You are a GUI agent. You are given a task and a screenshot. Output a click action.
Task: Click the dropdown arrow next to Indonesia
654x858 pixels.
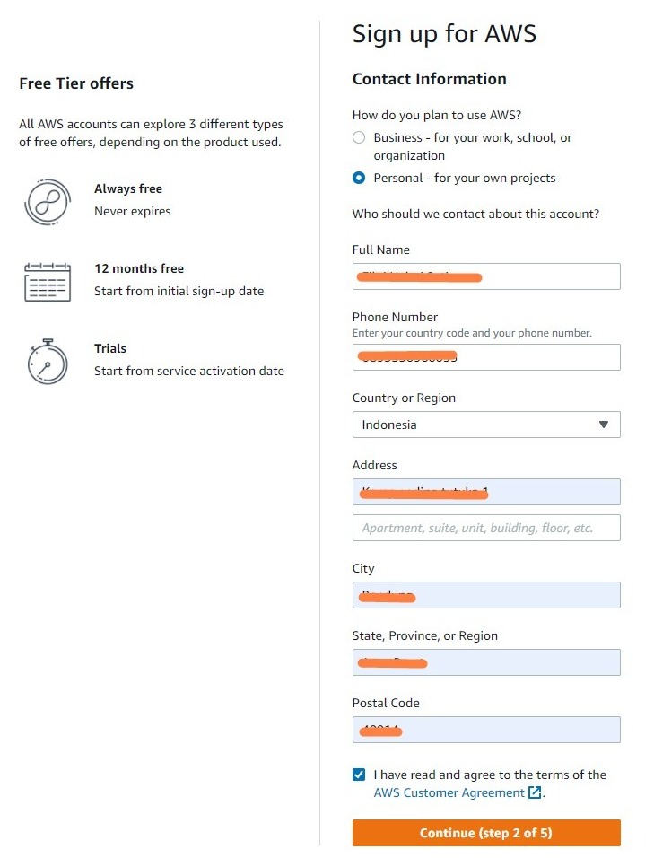click(x=604, y=425)
